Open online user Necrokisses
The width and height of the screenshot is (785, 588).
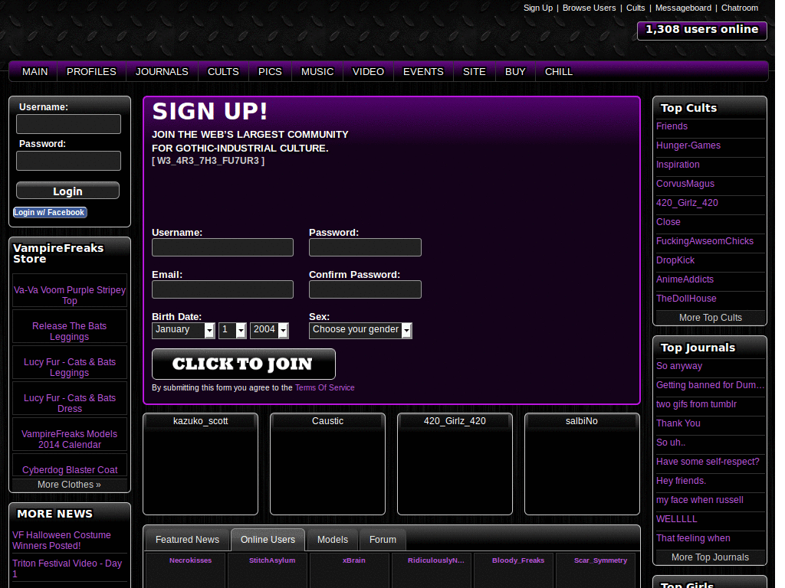click(x=190, y=560)
